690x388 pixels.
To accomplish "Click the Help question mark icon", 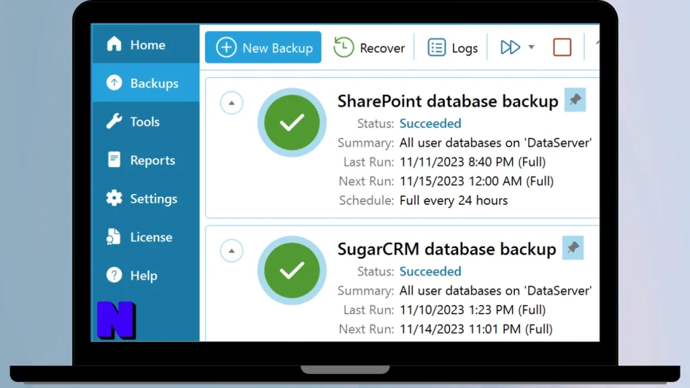I will click(x=114, y=275).
